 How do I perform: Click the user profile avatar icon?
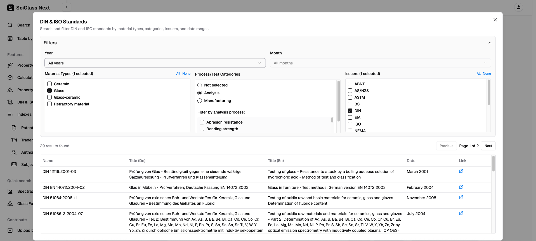[518, 8]
